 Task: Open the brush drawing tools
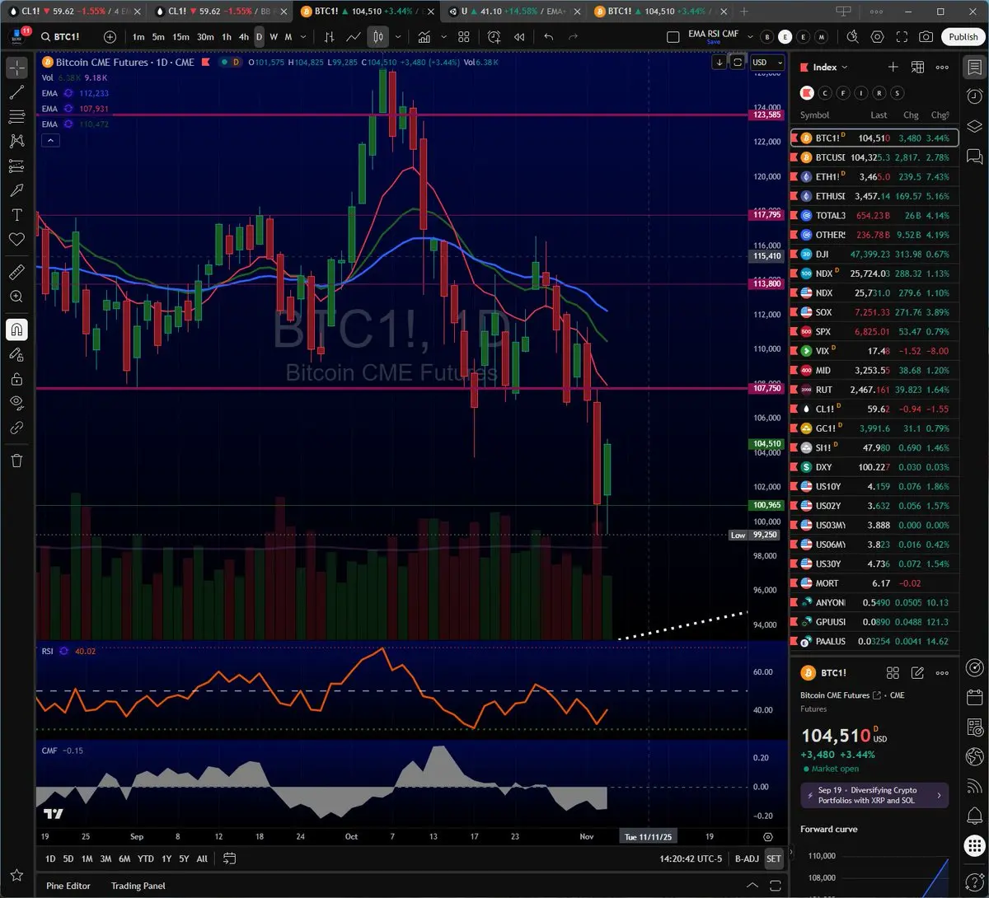(16, 190)
